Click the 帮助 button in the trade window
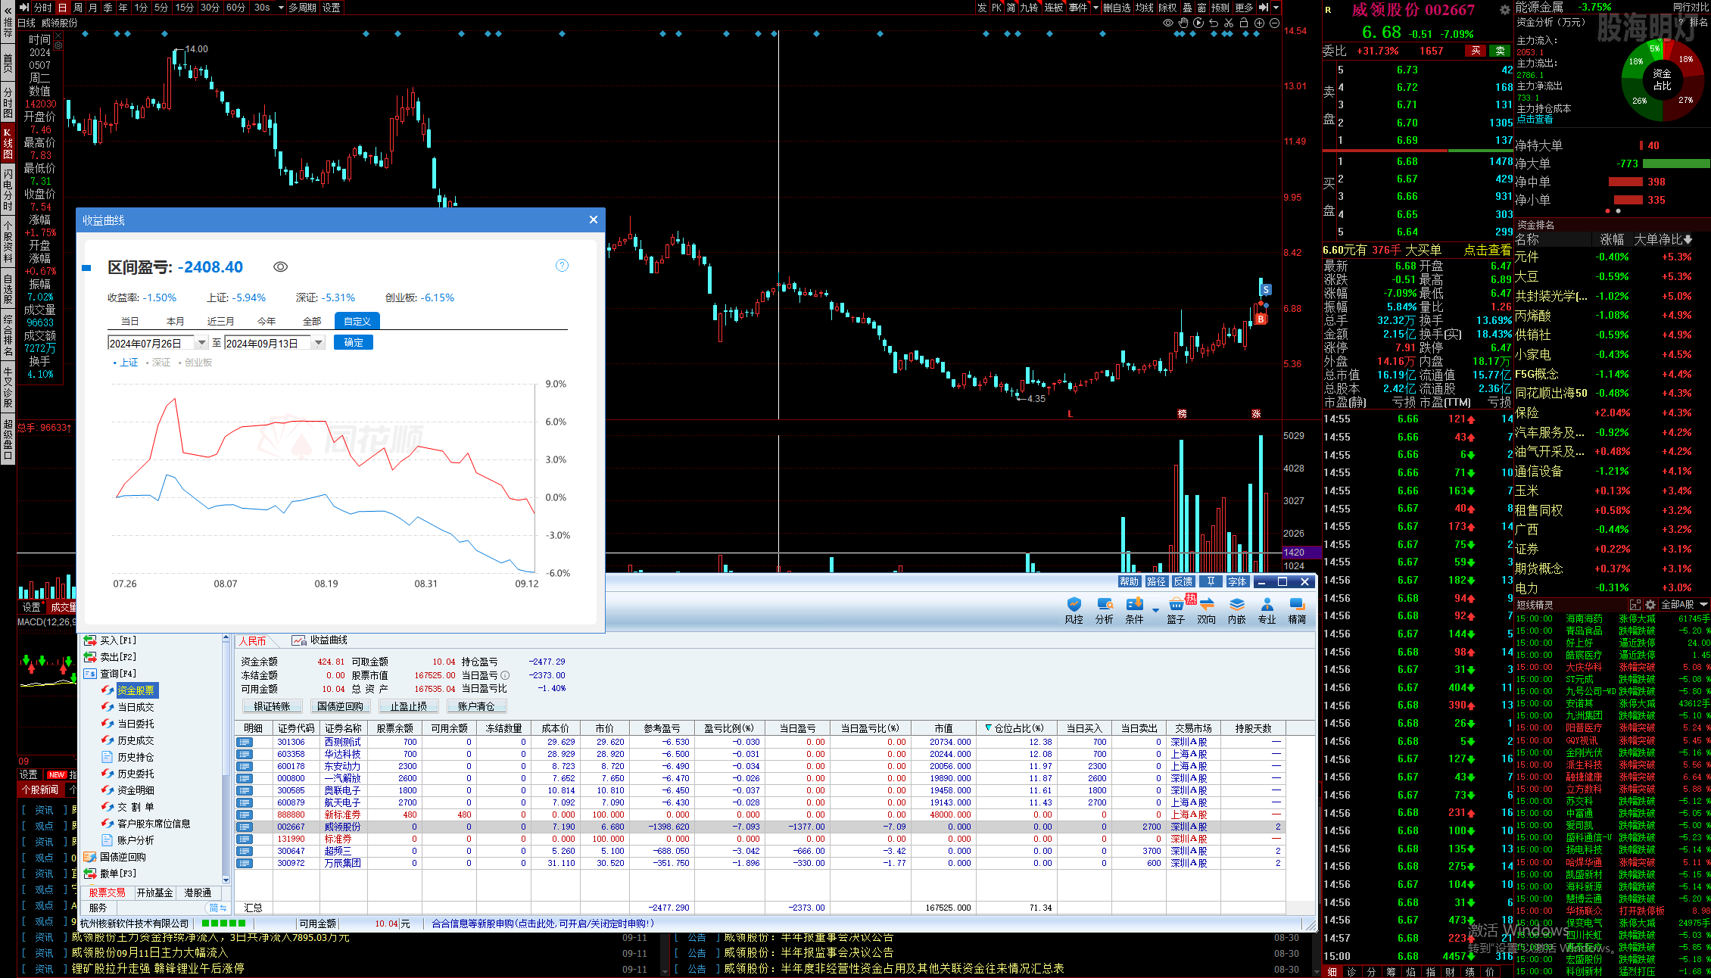1711x978 pixels. [1129, 581]
